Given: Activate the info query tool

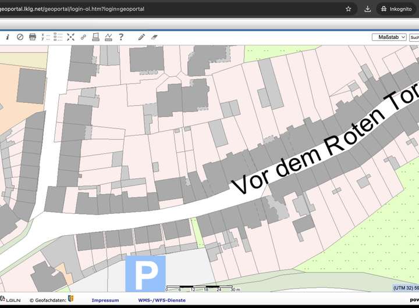Looking at the screenshot, I should point(8,37).
